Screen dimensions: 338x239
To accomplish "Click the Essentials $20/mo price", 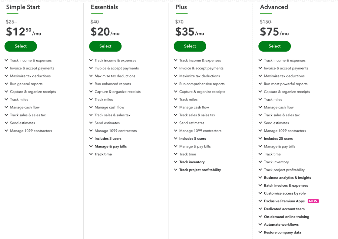I will [105, 32].
